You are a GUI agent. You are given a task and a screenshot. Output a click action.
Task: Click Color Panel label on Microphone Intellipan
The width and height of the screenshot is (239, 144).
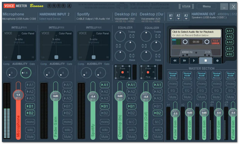(28, 33)
